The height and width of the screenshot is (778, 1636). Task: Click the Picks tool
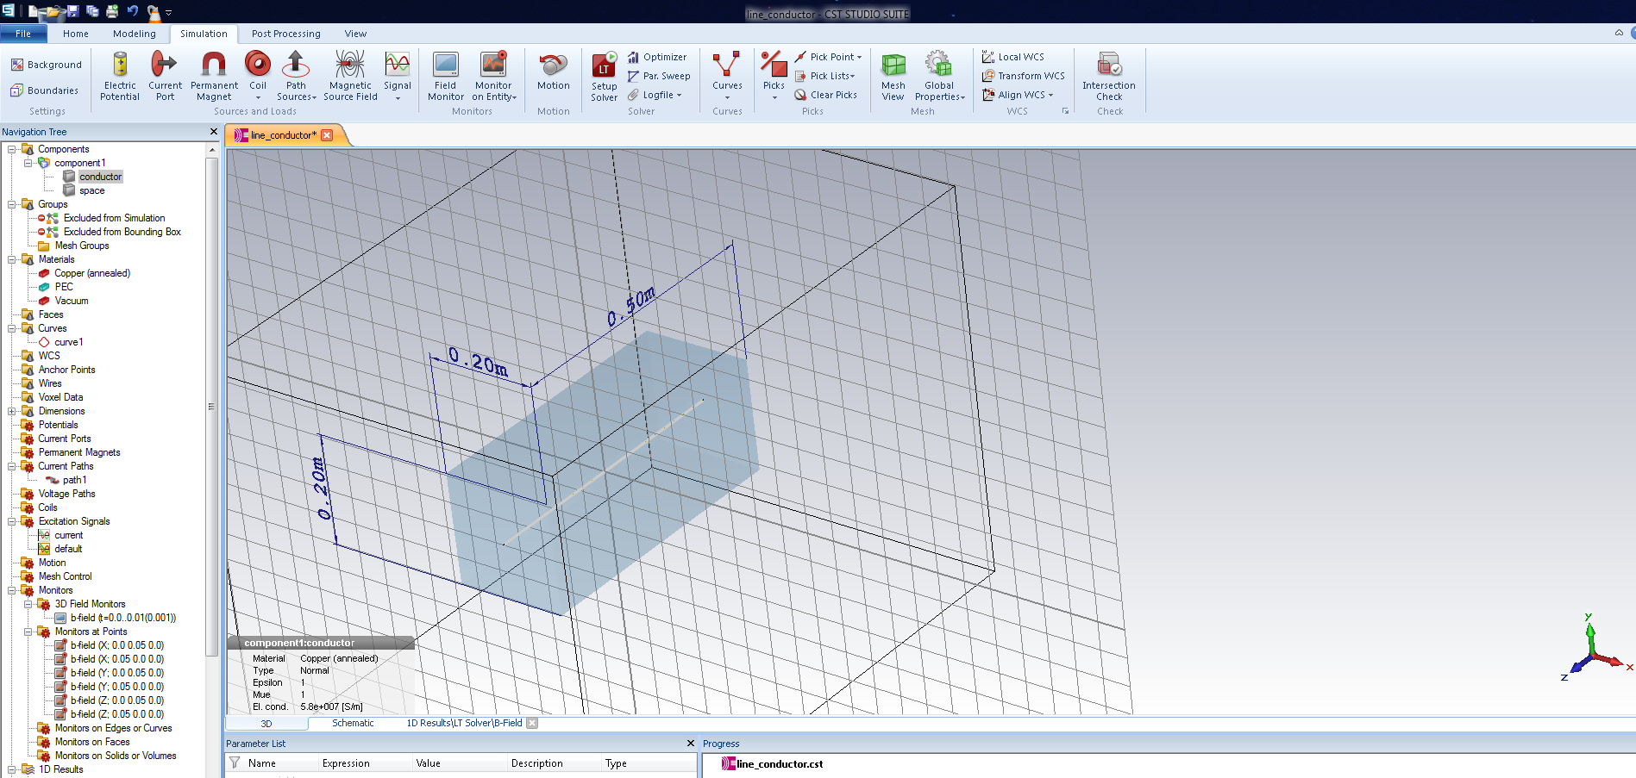pyautogui.click(x=774, y=76)
